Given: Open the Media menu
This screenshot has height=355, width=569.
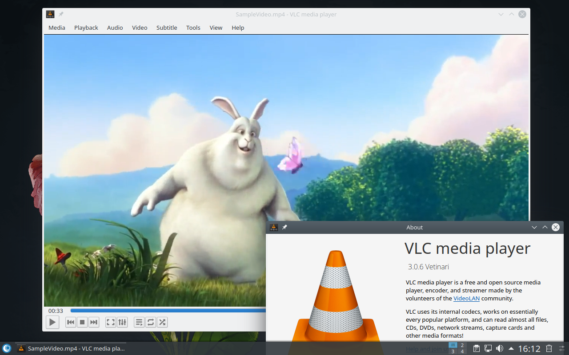Looking at the screenshot, I should pos(57,28).
